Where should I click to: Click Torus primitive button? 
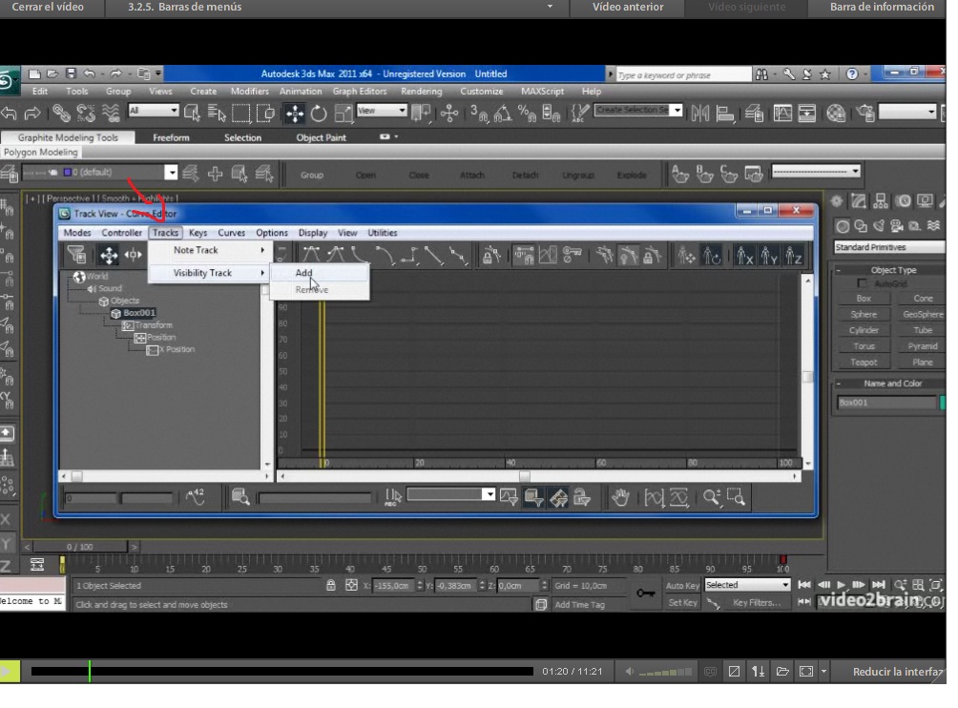(864, 345)
